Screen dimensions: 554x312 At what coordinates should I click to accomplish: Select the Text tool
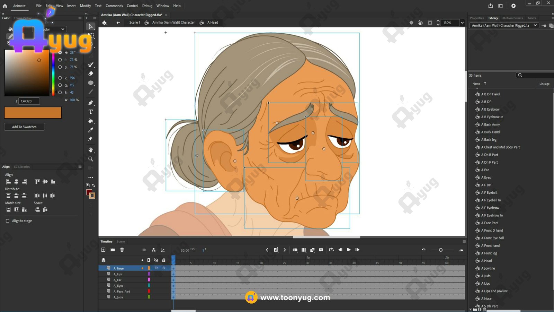coord(91,112)
